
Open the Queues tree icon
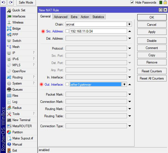(9, 89)
